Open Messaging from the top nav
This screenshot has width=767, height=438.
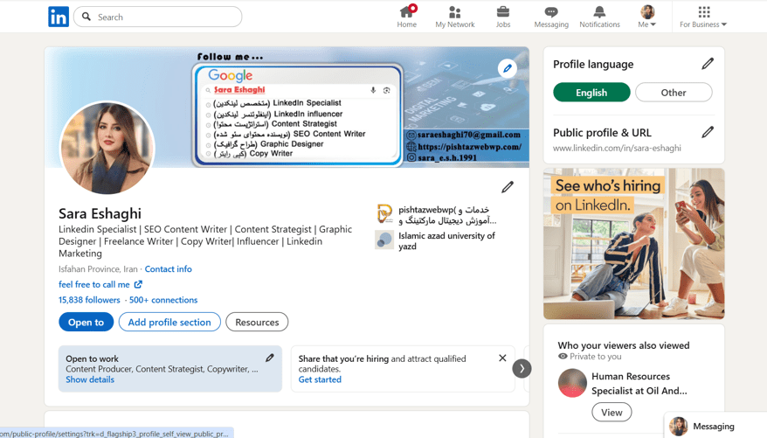551,17
